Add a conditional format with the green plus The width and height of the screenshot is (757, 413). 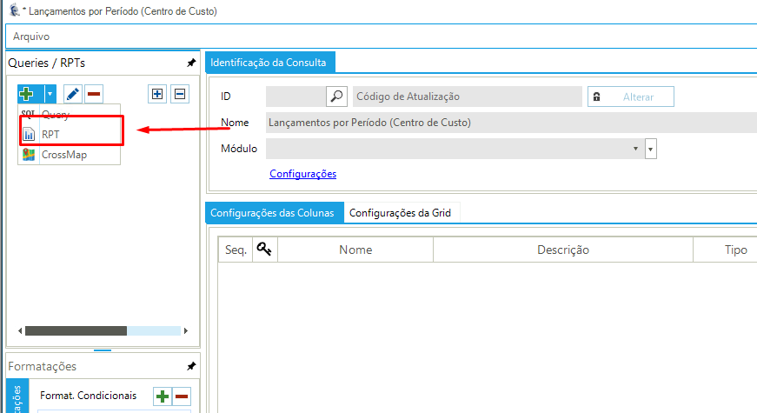(x=162, y=396)
